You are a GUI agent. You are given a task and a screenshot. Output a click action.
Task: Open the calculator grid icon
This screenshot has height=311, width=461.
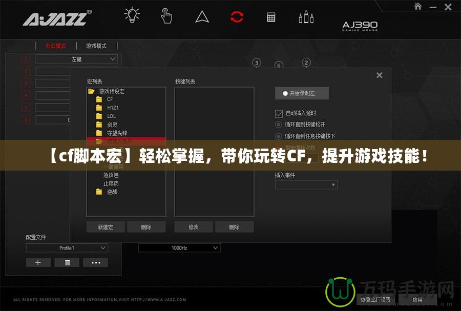click(271, 17)
